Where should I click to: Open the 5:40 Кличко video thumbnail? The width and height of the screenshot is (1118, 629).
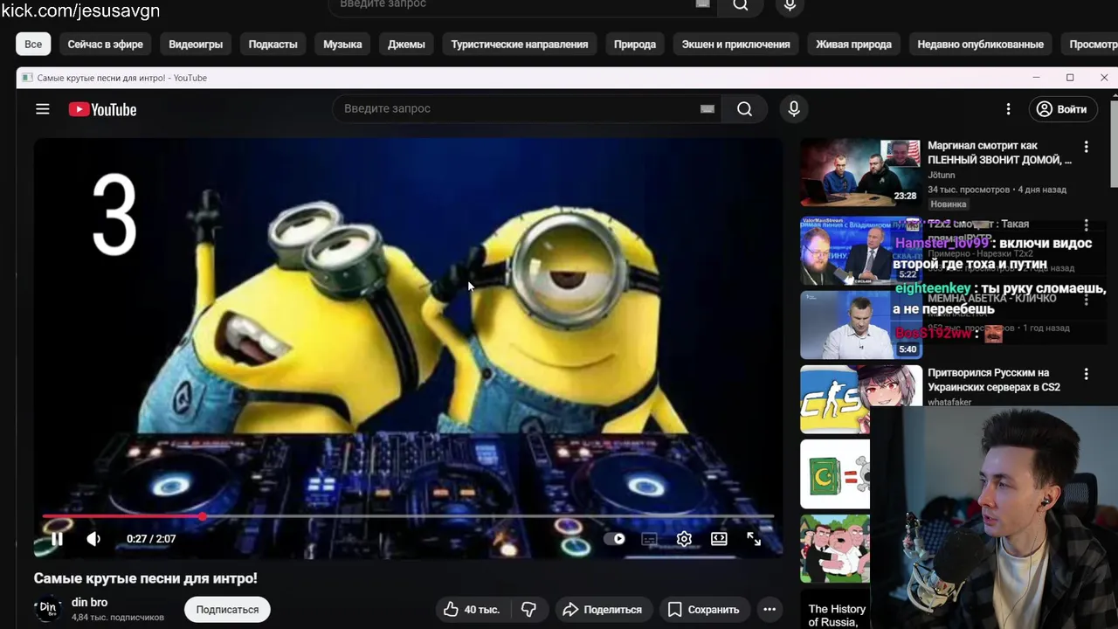coord(860,325)
